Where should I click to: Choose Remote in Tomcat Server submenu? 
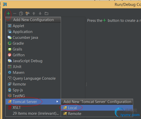(97, 114)
